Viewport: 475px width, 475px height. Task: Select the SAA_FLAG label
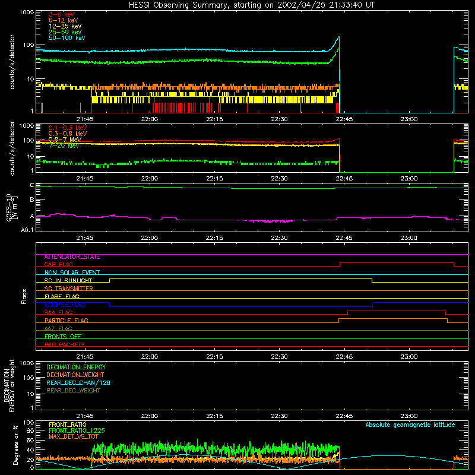point(58,313)
